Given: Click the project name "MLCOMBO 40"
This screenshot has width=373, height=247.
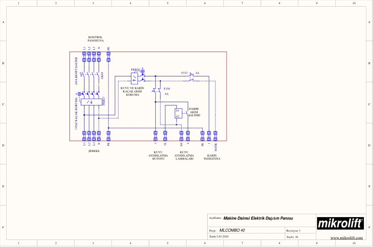Looking at the screenshot, I should point(232,230).
